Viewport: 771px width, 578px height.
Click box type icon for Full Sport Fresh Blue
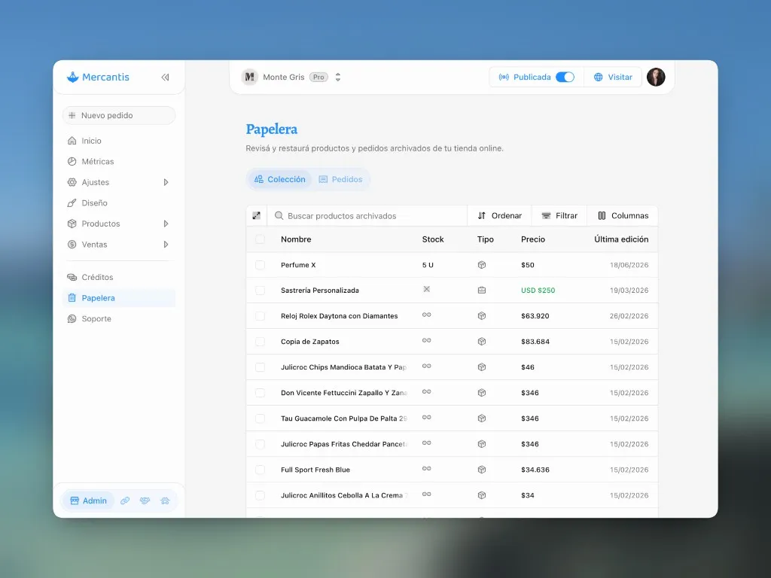(x=482, y=470)
